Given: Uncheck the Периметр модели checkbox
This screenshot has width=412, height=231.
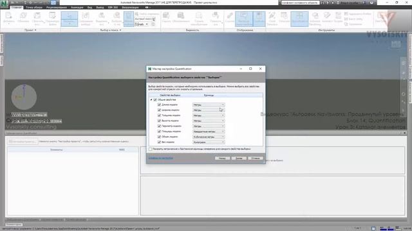Looking at the screenshot, I should click(x=159, y=126).
